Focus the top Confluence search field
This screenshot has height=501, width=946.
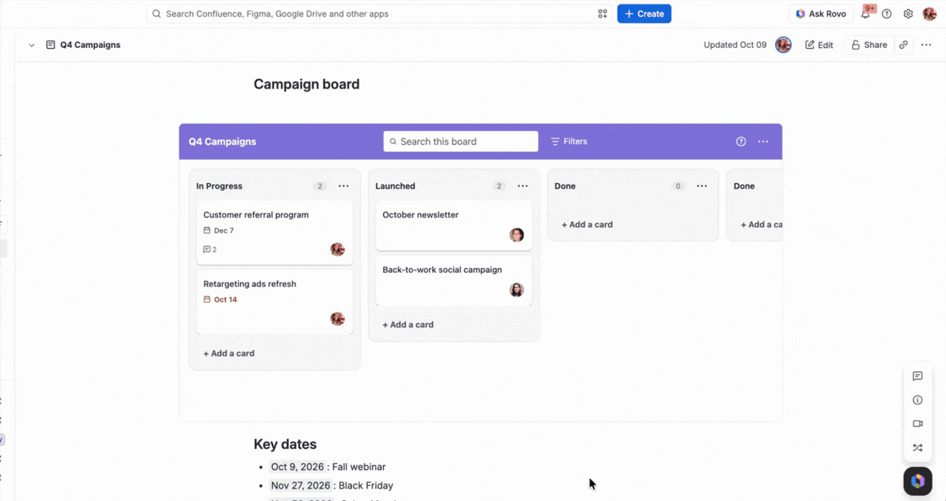(x=380, y=14)
